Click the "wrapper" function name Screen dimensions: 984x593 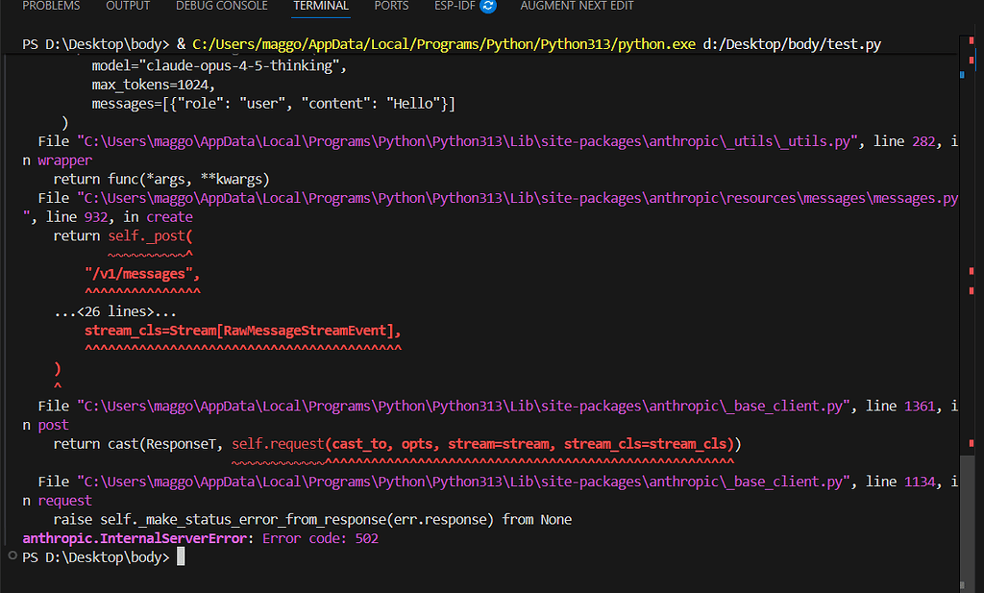click(64, 161)
